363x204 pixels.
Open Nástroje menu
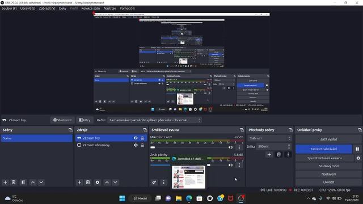point(109,8)
